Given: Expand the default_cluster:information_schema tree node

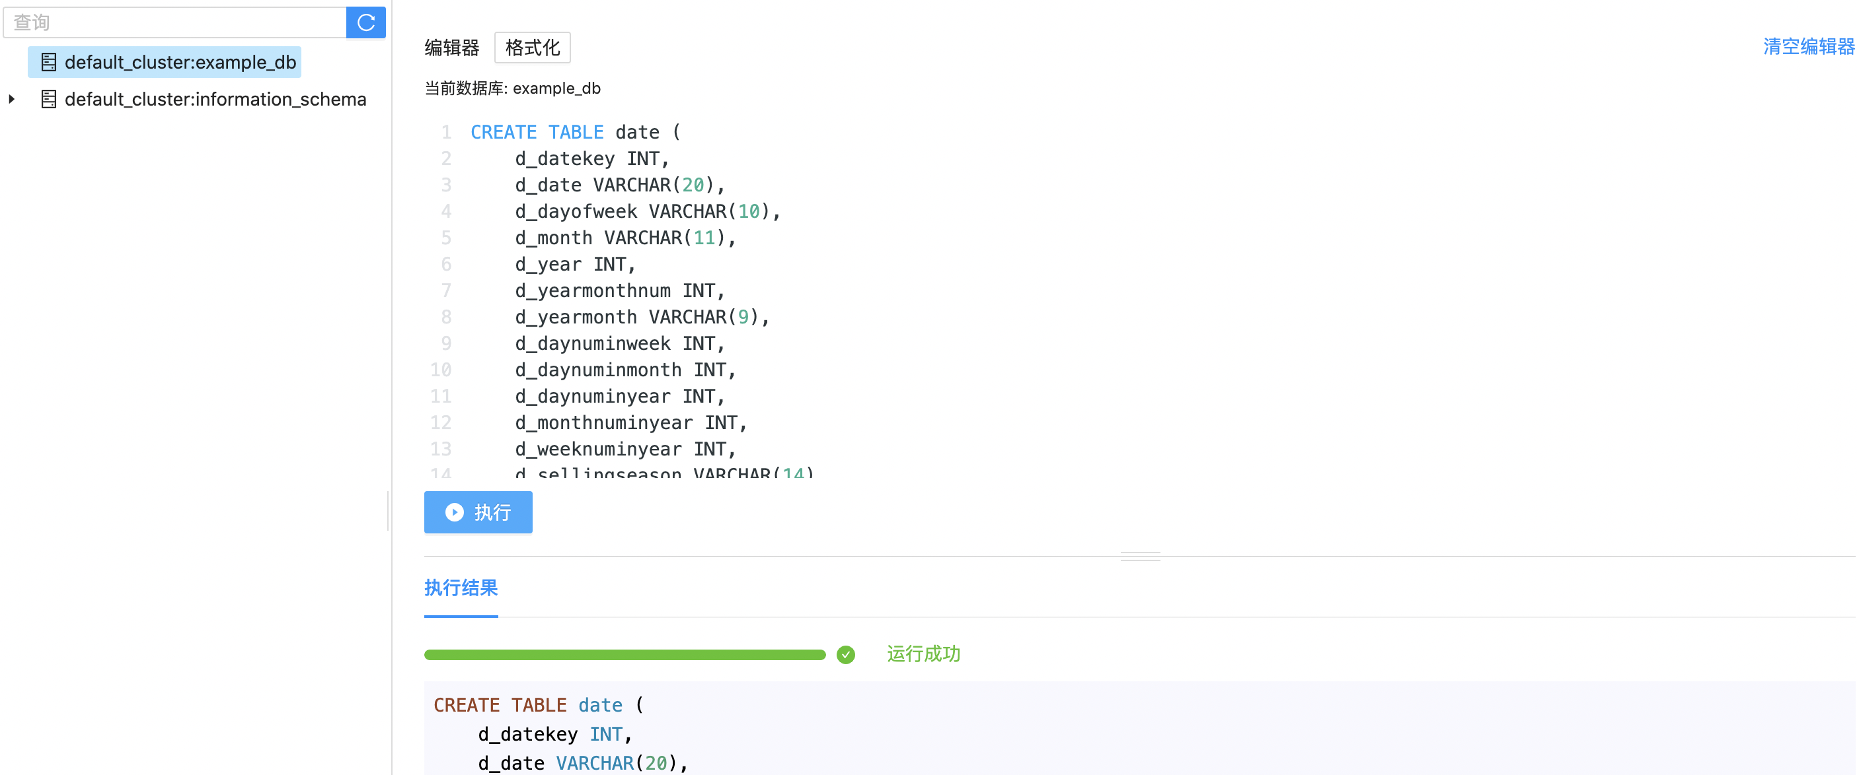Looking at the screenshot, I should tap(11, 100).
